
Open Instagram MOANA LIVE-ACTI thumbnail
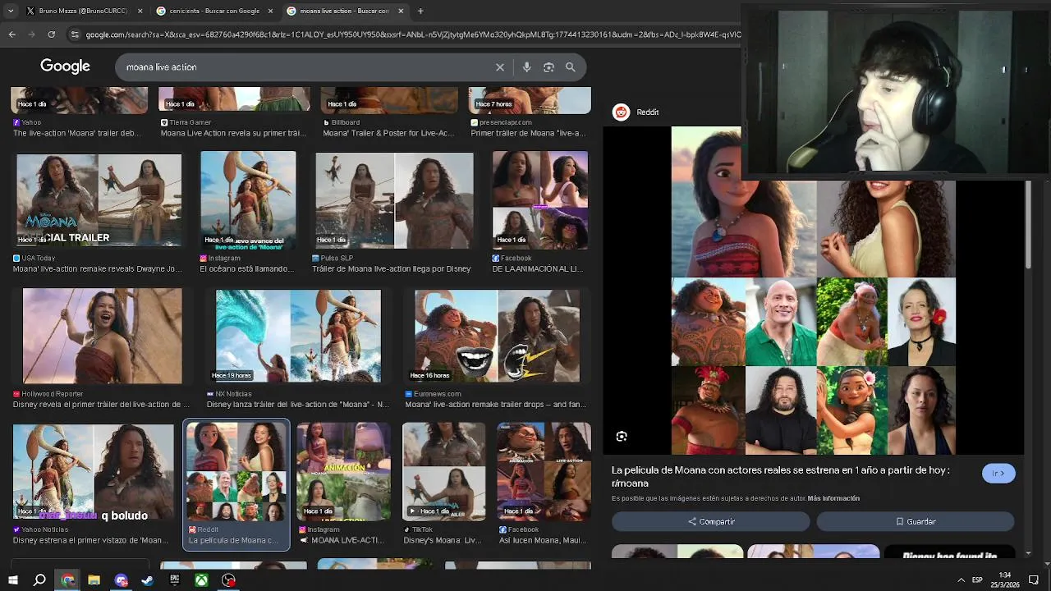[344, 472]
